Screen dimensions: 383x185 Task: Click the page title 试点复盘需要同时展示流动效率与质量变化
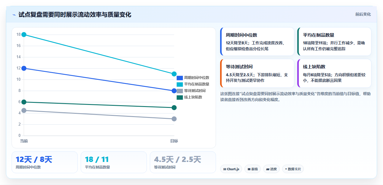pyautogui.click(x=75, y=15)
